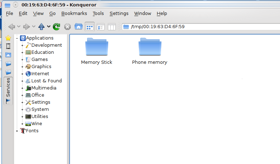280x164 pixels.
Task: Select Internet in the services tree
Action: tap(37, 73)
